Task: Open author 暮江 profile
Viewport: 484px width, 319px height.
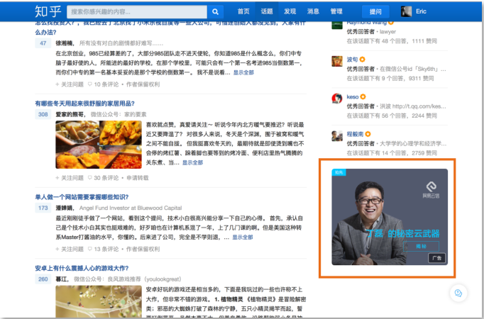Action: click(62, 279)
